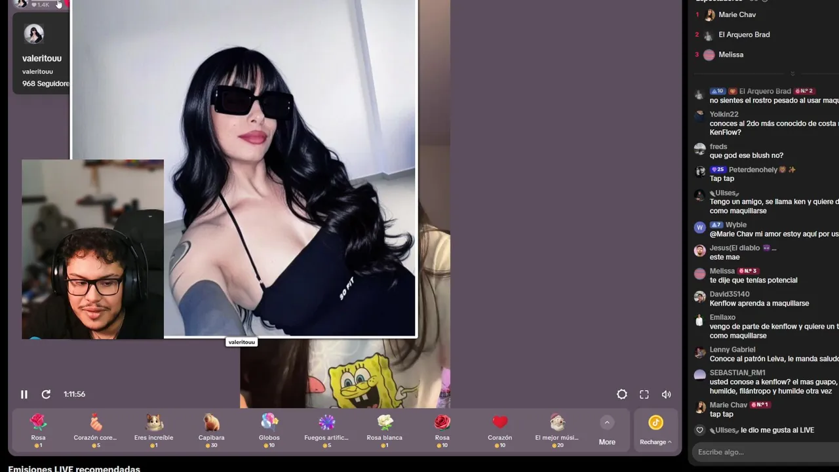
Task: Click the Yolkin22 username in chat
Action: [724, 114]
